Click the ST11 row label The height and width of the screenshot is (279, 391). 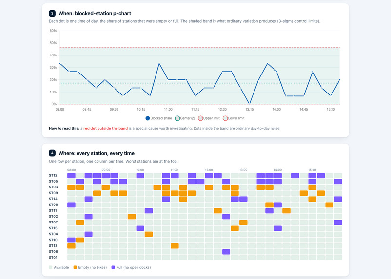point(53,211)
